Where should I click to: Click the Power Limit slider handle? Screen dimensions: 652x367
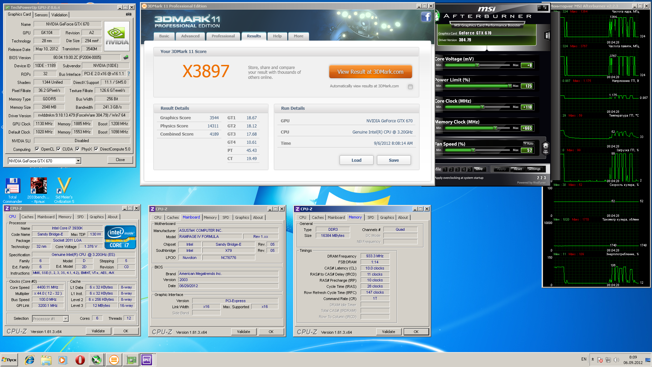(x=510, y=86)
